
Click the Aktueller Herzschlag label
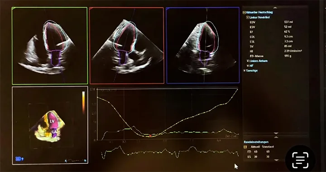point(259,13)
